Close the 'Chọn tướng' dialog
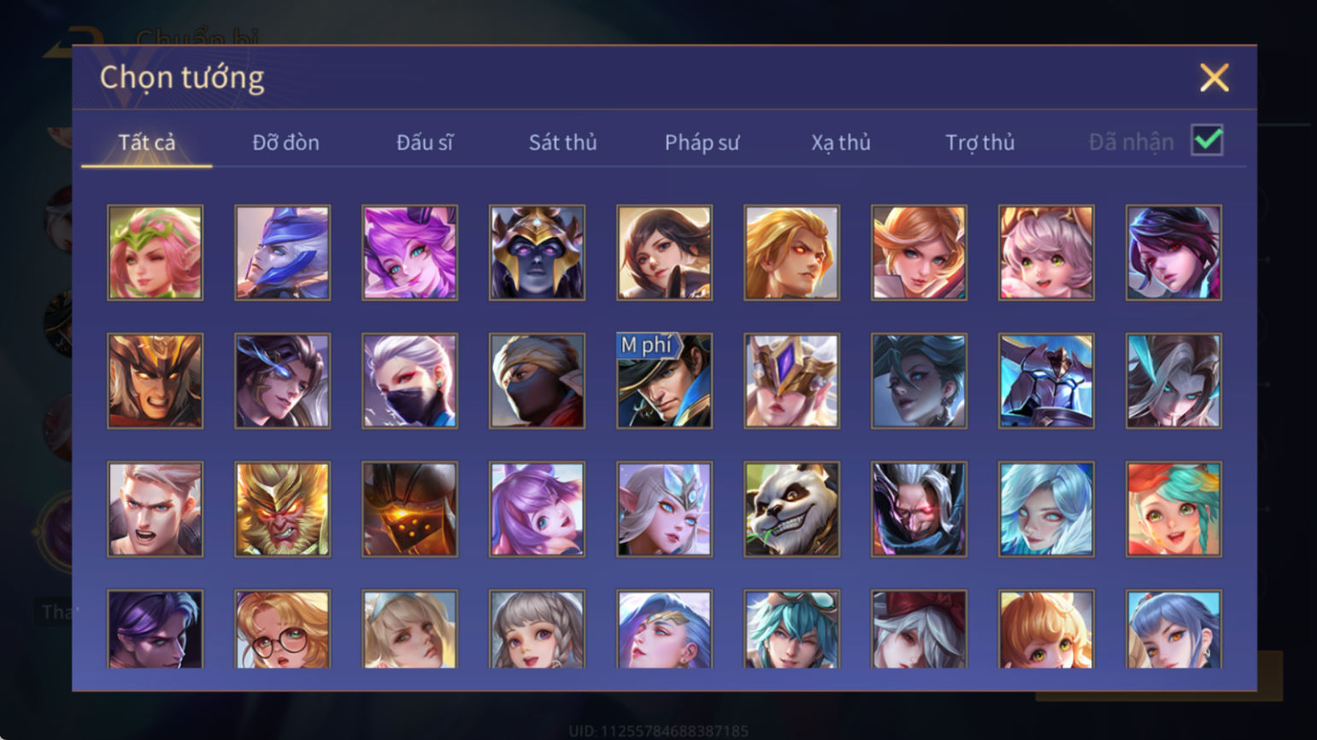 point(1214,78)
